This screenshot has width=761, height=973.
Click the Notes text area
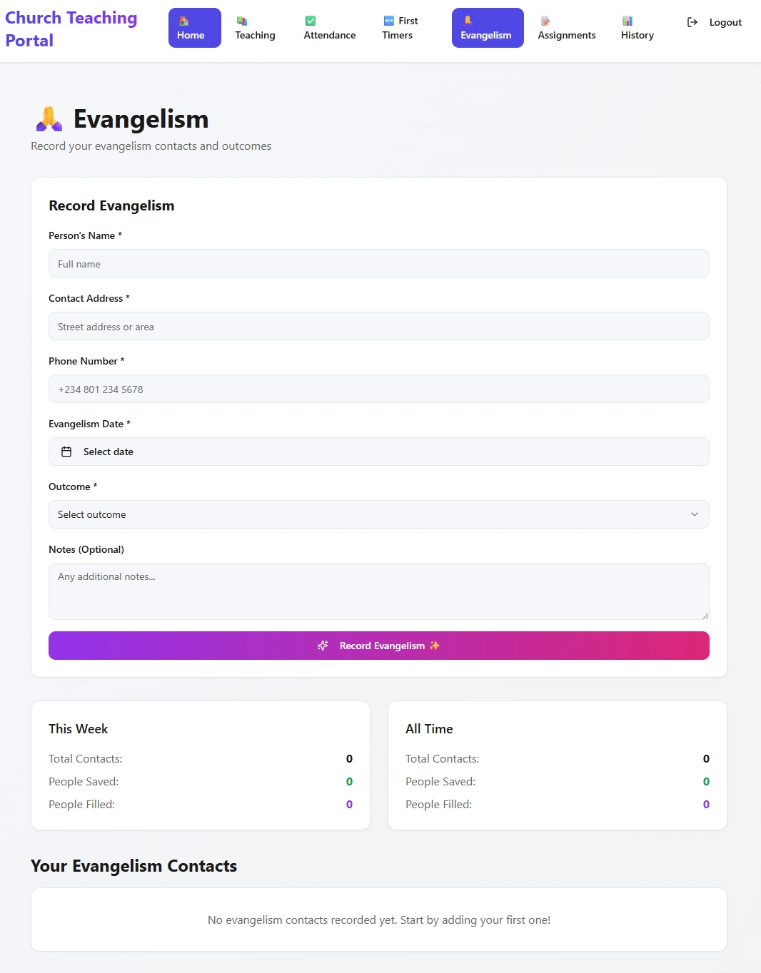click(x=378, y=591)
